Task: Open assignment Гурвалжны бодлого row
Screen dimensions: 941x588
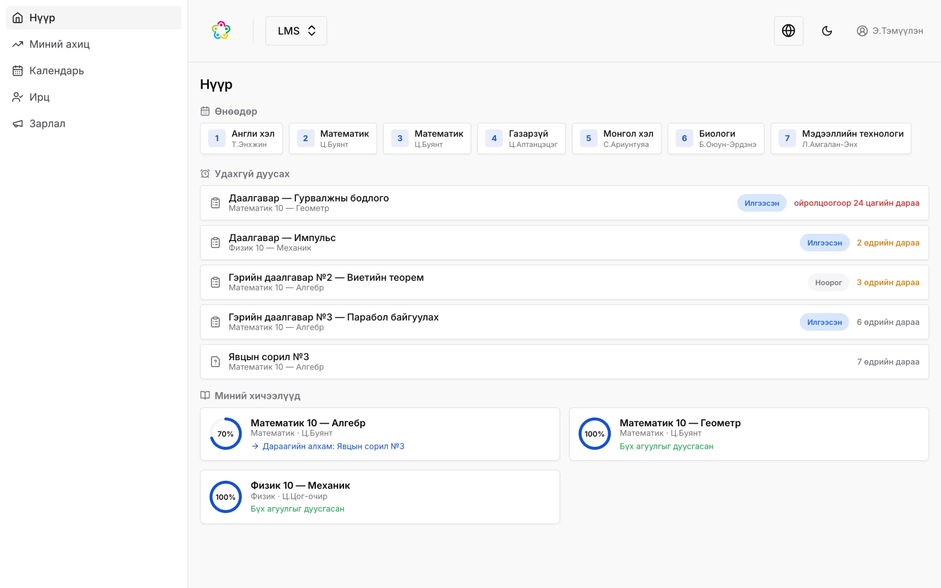Action: (x=564, y=203)
